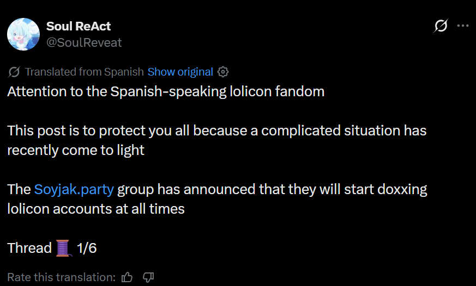Click the 'Translated from Spanish' label

pos(85,72)
